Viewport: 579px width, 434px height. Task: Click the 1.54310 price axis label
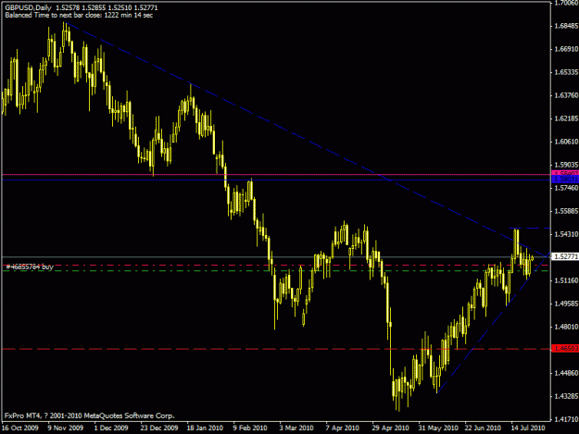[x=566, y=234]
